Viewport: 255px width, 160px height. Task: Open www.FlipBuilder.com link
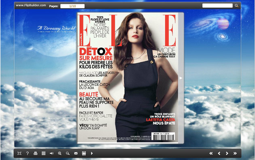point(31,5)
